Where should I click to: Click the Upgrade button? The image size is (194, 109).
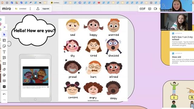pyautogui.click(x=46, y=9)
